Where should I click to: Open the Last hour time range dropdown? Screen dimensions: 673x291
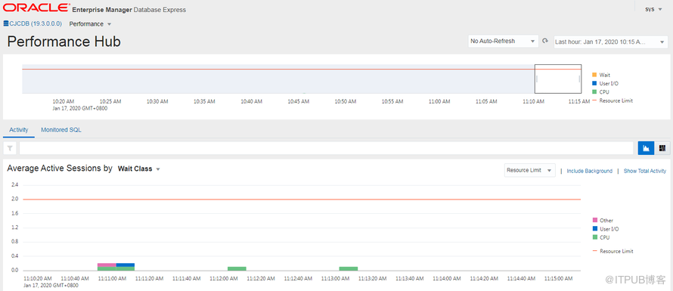pyautogui.click(x=611, y=42)
